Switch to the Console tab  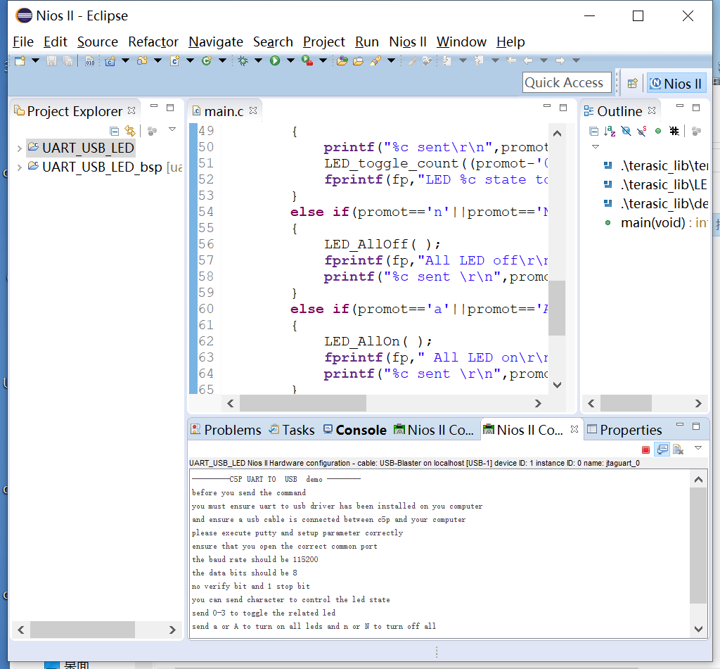pos(355,430)
